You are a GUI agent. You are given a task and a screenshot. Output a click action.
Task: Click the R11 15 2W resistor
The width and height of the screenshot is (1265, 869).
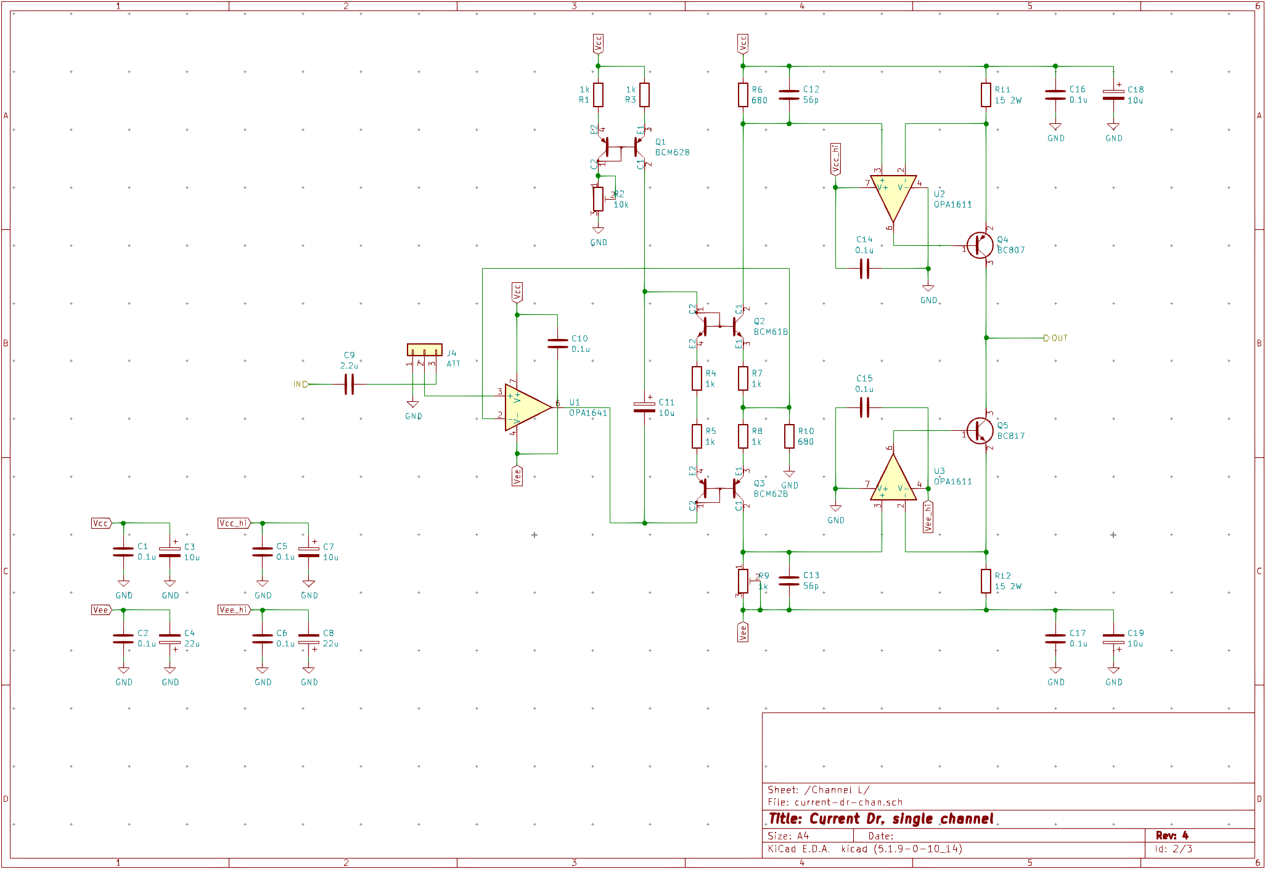point(986,95)
